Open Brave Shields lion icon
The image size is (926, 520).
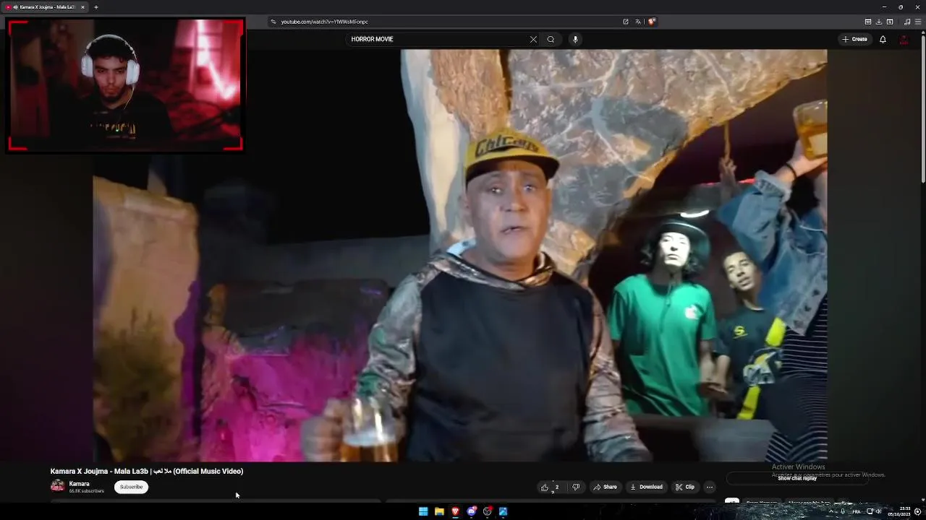pyautogui.click(x=651, y=22)
